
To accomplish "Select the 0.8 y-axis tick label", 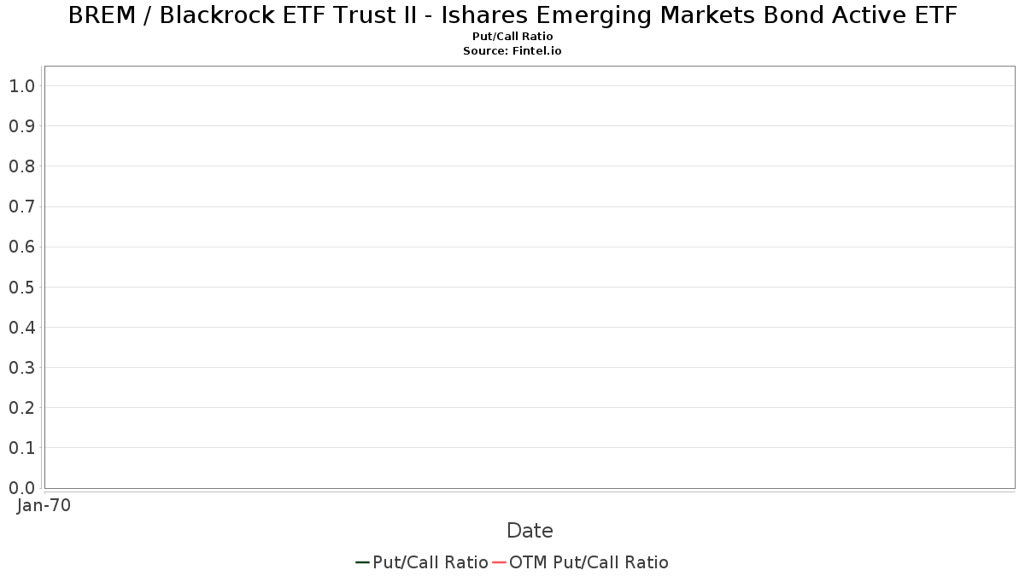I will tap(21, 166).
